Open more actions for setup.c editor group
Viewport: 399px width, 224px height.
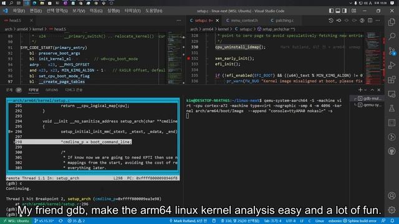point(378,21)
